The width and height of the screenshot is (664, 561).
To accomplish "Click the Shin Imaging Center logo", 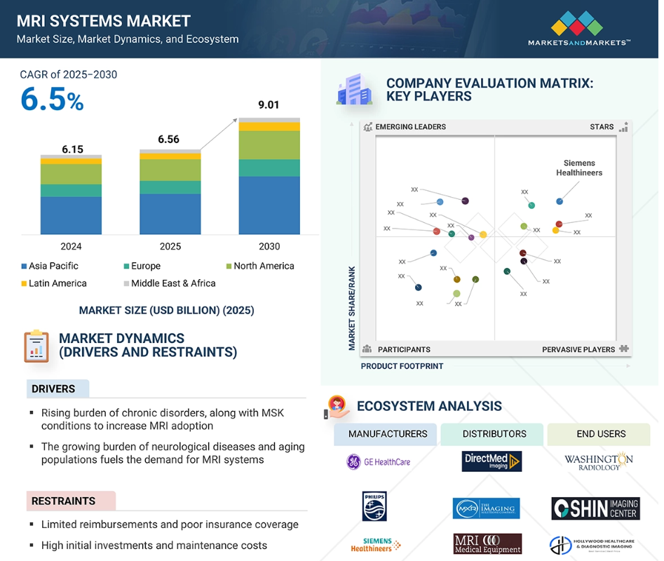I will pyautogui.click(x=595, y=508).
